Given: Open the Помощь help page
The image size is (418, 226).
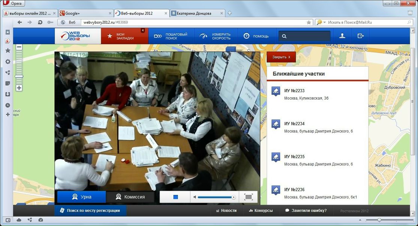Looking at the screenshot, I should point(256,36).
